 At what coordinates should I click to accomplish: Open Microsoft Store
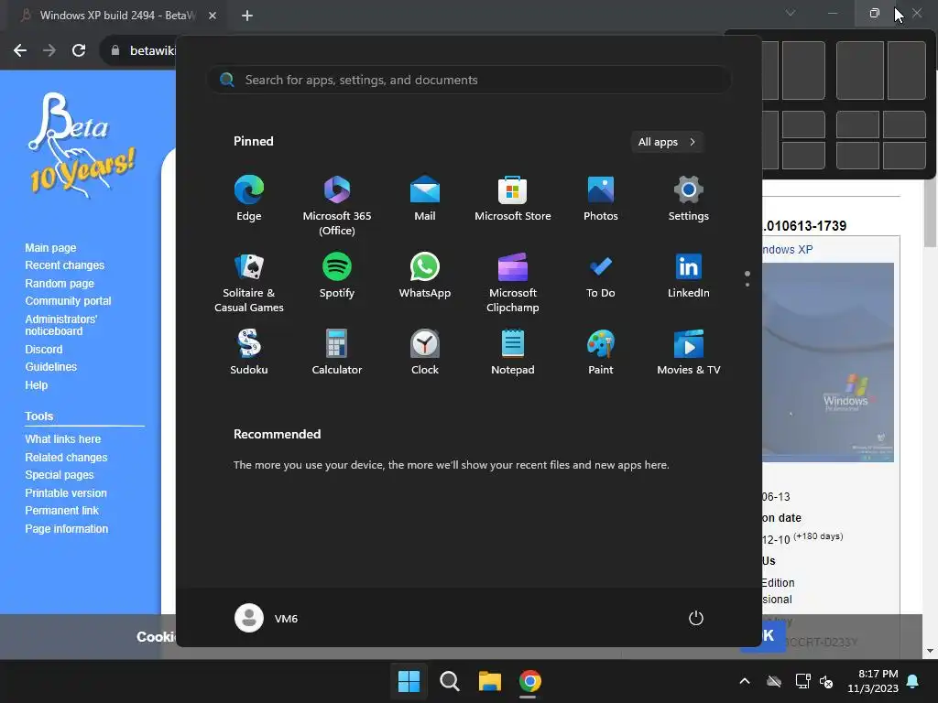(x=513, y=199)
